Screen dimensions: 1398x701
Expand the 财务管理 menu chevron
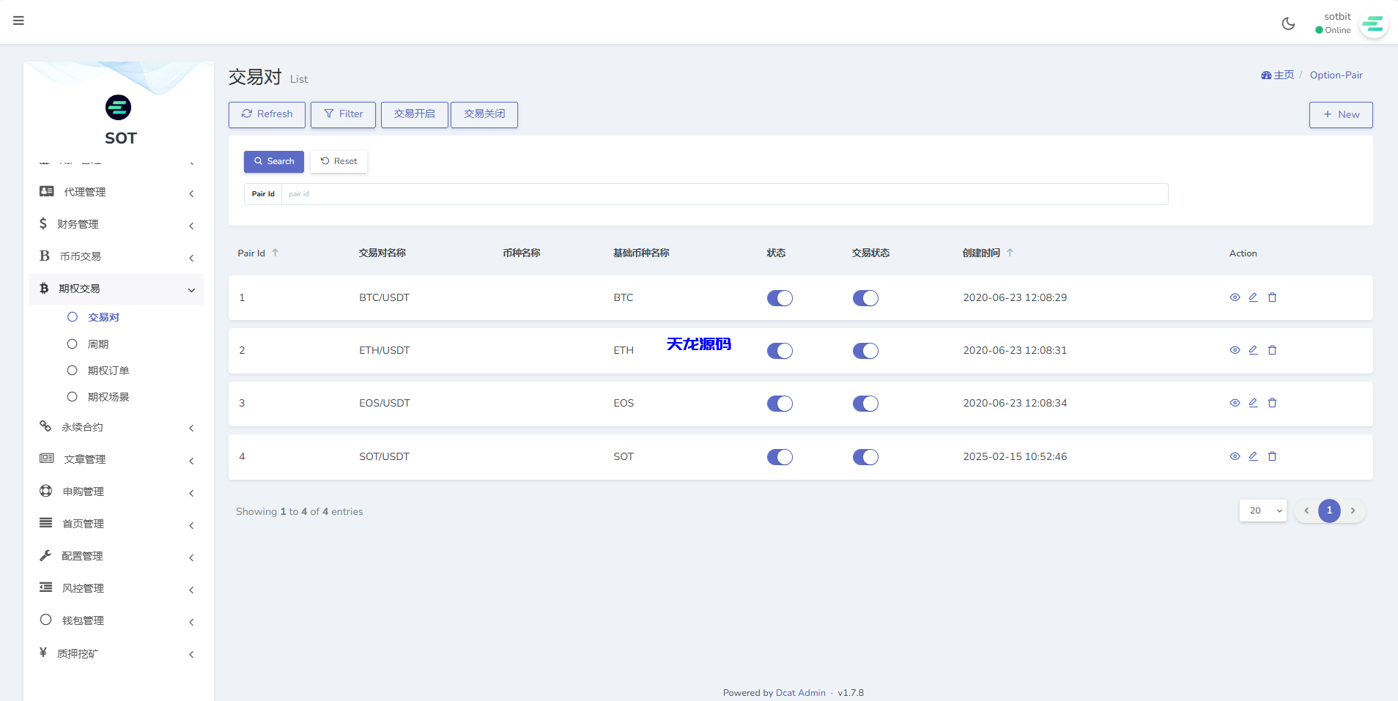coord(191,226)
